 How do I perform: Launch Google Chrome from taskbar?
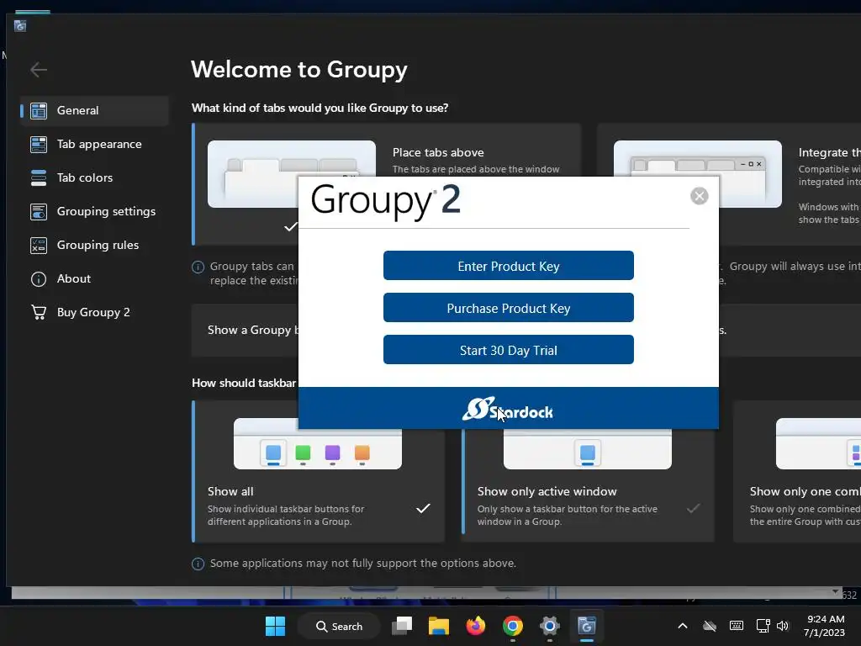coord(512,626)
